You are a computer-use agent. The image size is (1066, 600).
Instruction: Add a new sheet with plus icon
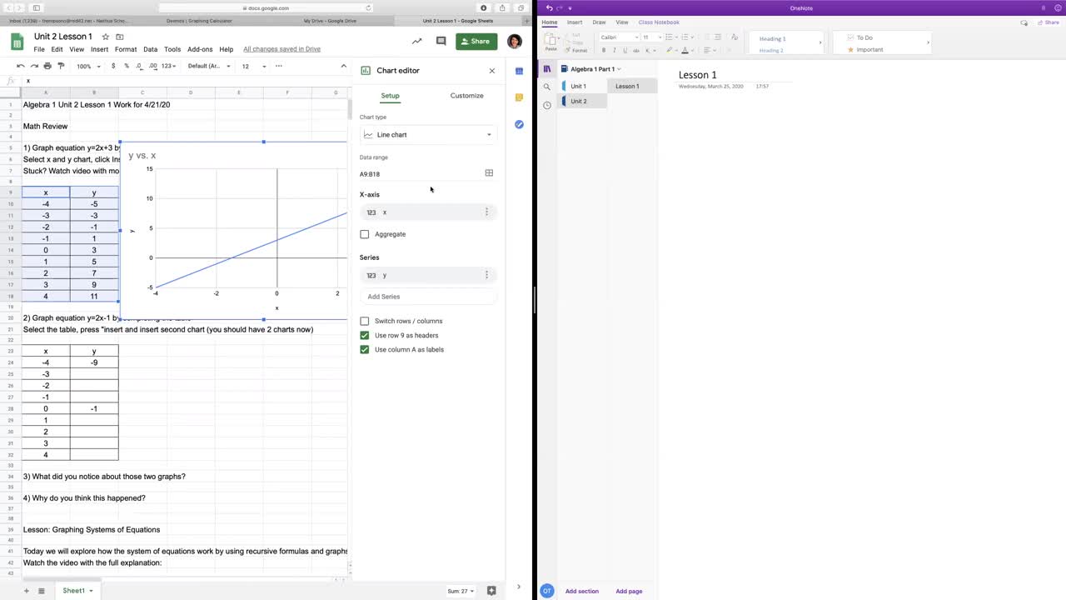[x=26, y=591]
